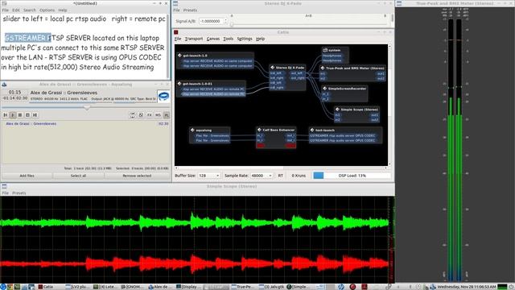Open File menu in the text editor
The height and width of the screenshot is (290, 515).
click(x=6, y=10)
